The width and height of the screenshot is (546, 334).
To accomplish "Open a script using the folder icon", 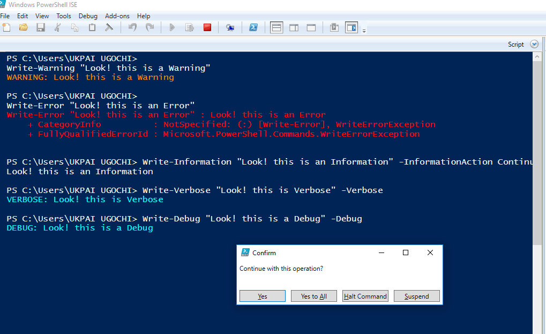I will pyautogui.click(x=23, y=27).
